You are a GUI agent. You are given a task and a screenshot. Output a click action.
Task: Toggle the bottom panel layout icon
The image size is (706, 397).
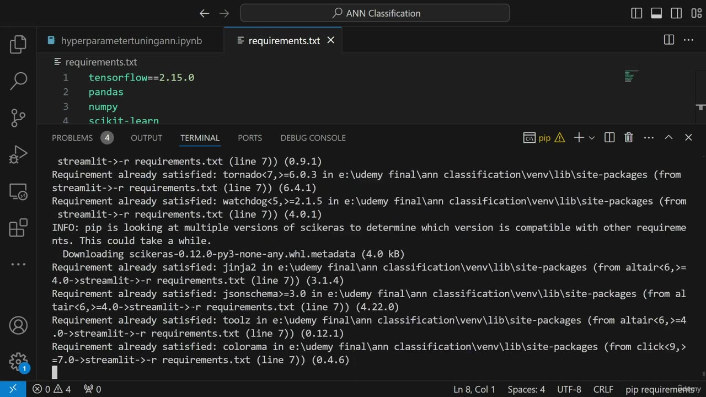click(x=656, y=13)
